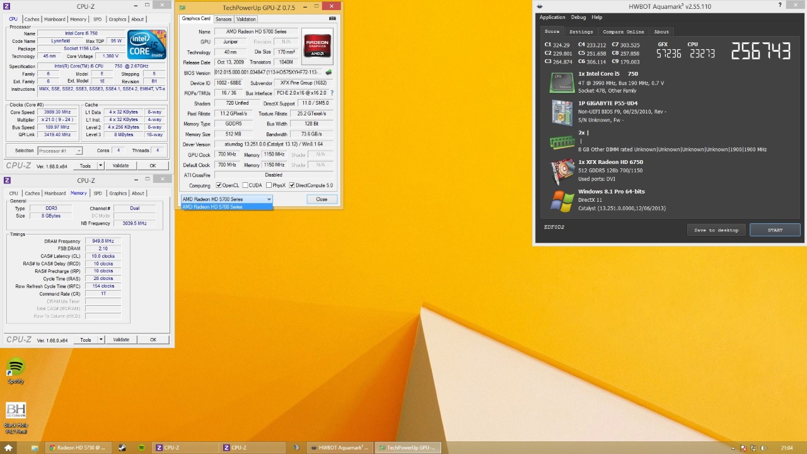Open the network tray icon

click(753, 448)
